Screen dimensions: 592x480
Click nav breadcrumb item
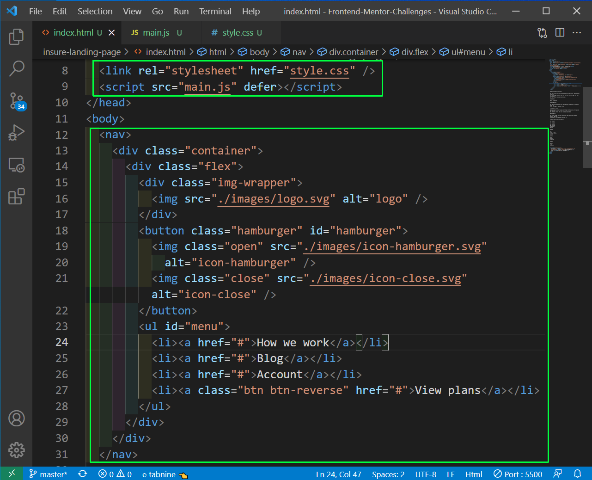pos(293,52)
